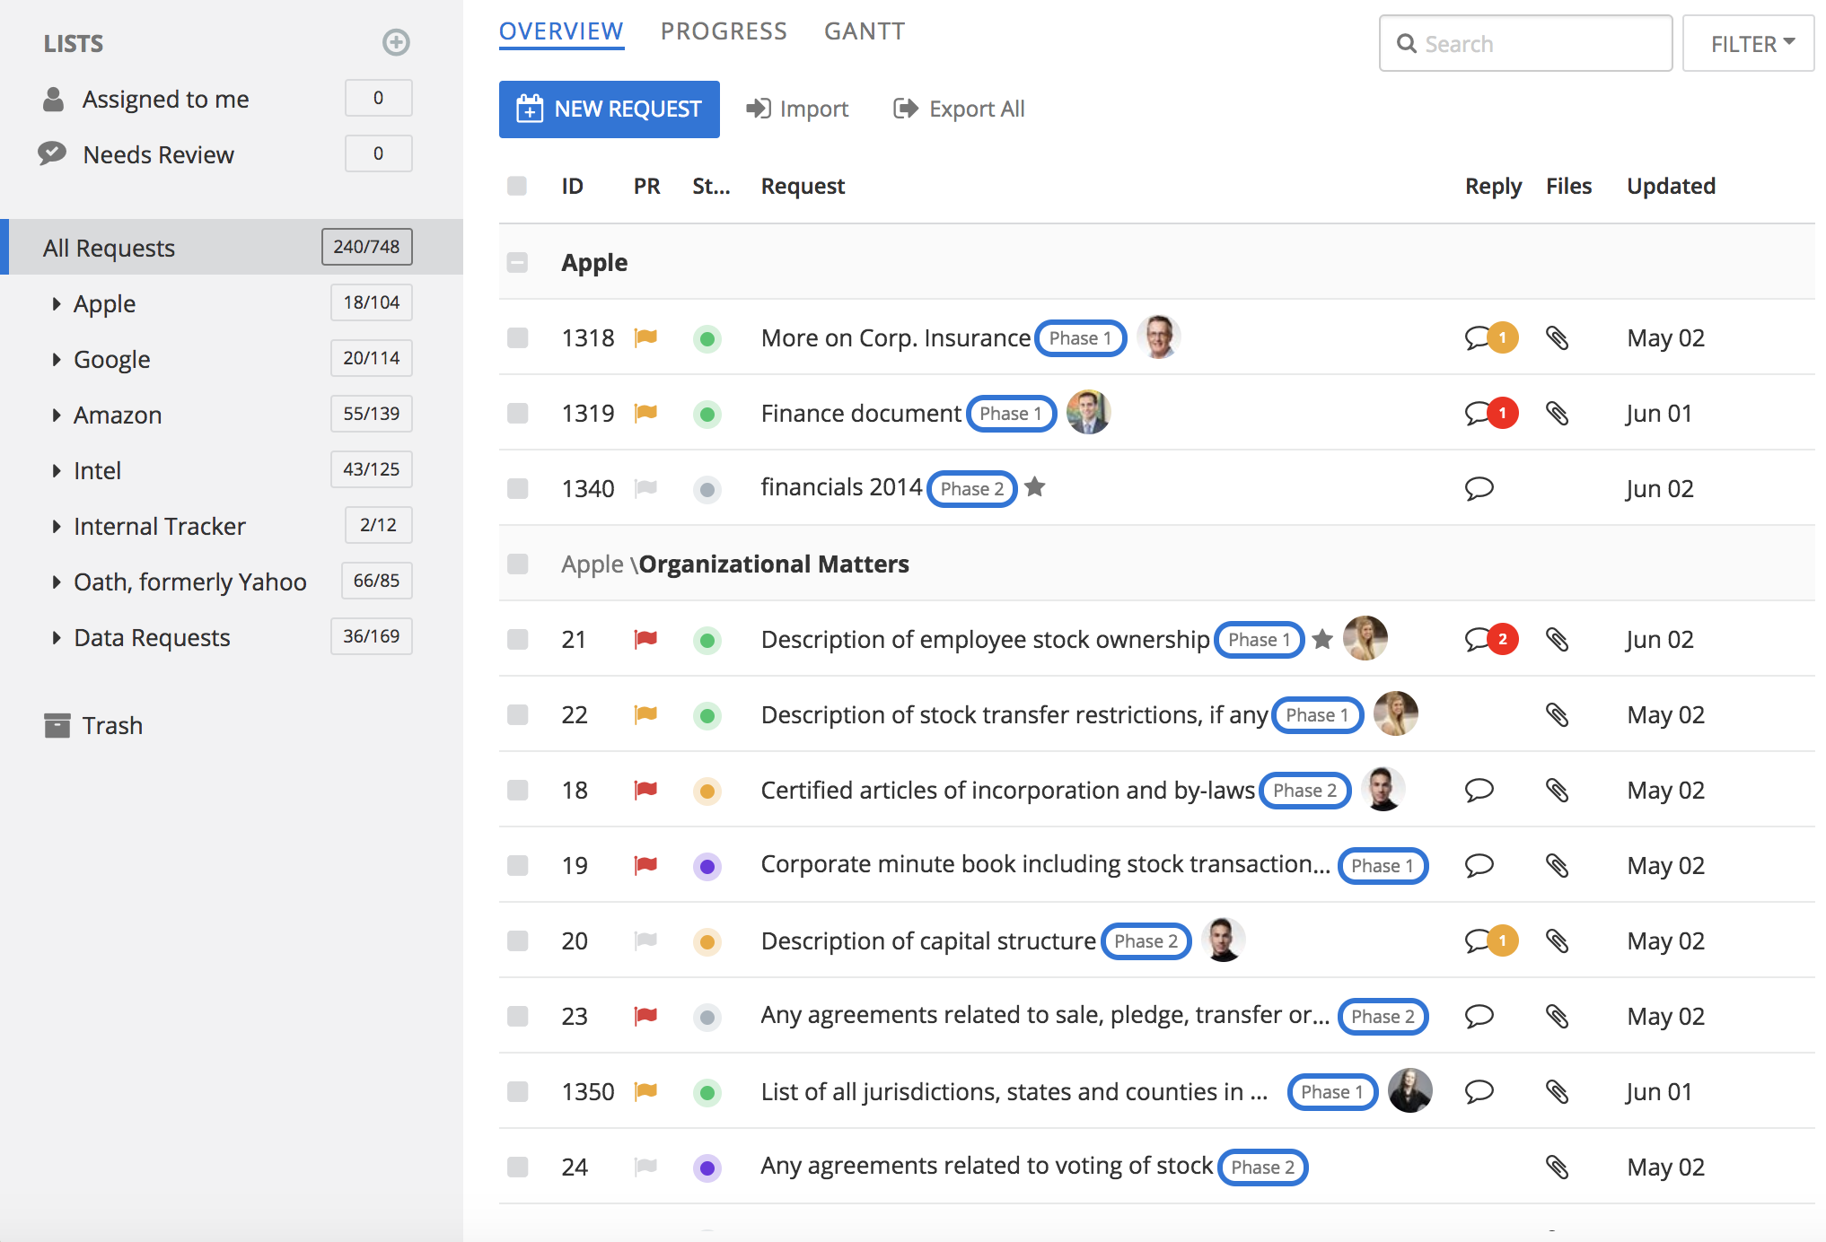Switch to the PROGRESS tab

[x=724, y=31]
